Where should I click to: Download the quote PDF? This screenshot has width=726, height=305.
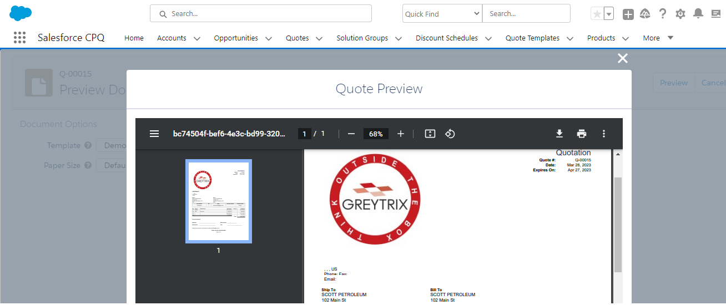click(x=559, y=134)
